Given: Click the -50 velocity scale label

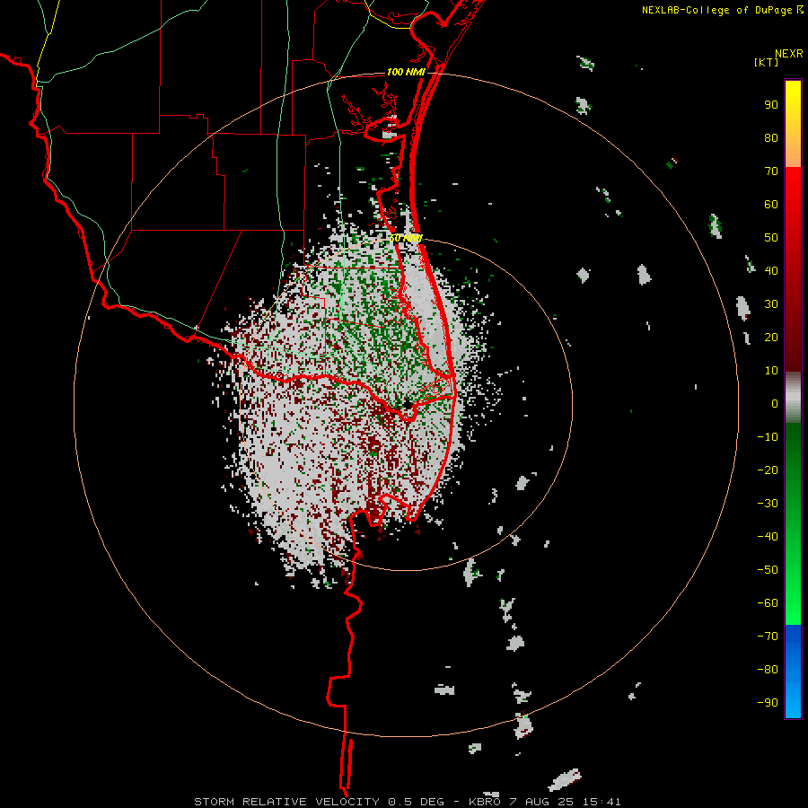Looking at the screenshot, I should coord(768,570).
